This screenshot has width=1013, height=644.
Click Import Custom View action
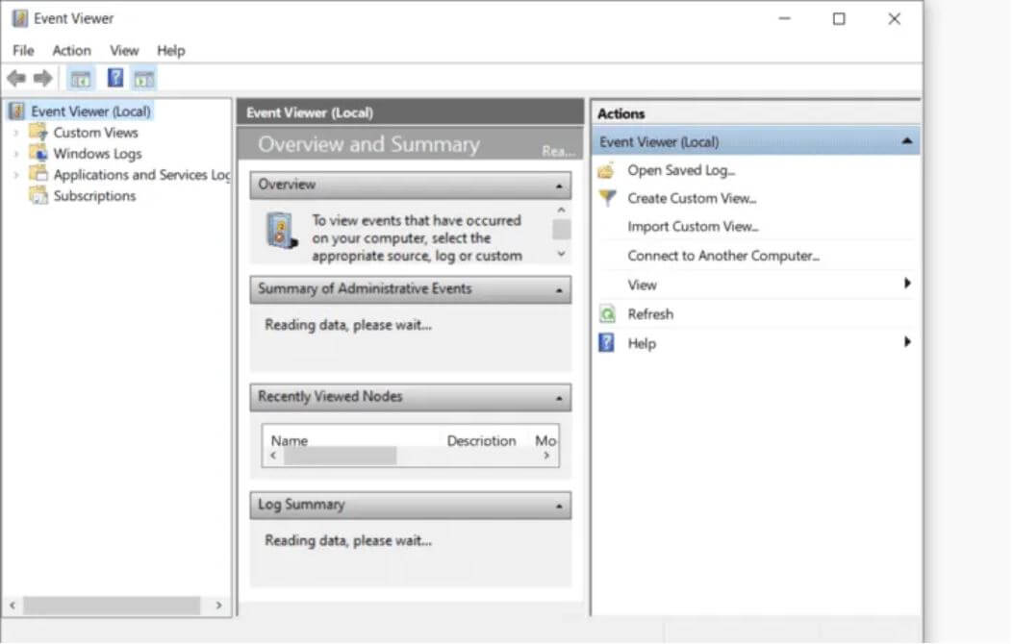point(693,227)
